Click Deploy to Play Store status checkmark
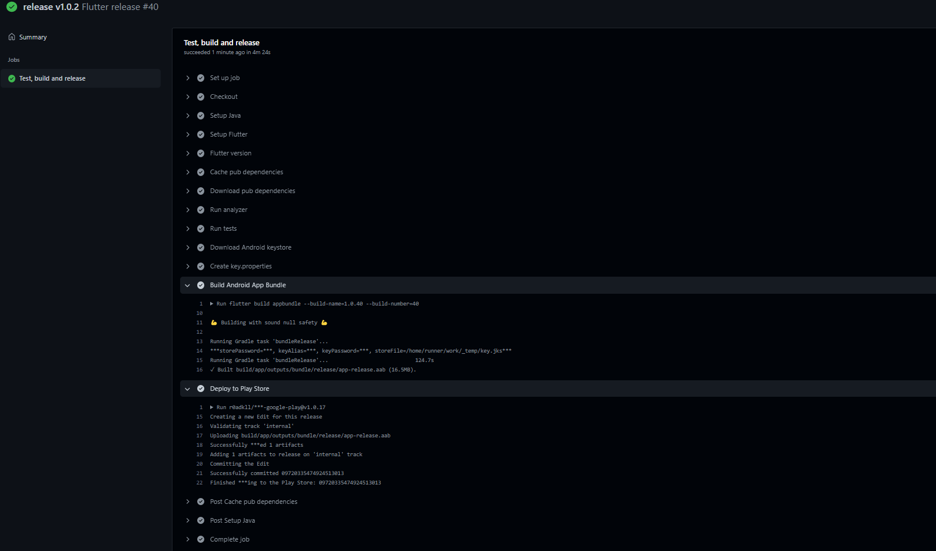The image size is (936, 551). point(201,389)
